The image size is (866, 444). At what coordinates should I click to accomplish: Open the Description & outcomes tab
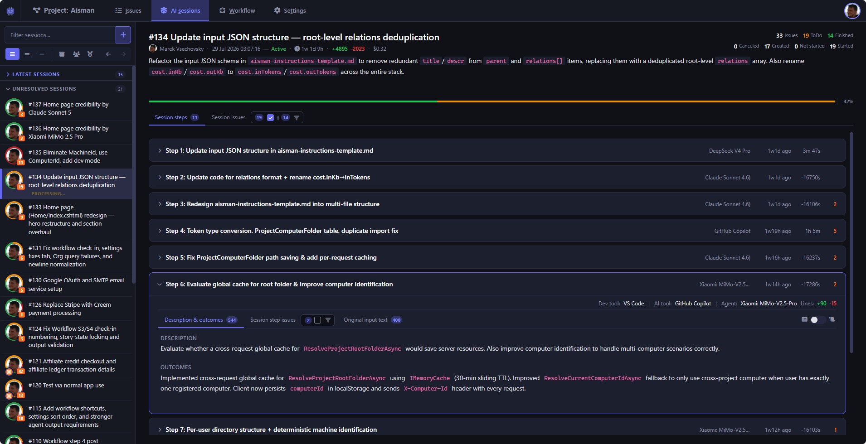(201, 320)
